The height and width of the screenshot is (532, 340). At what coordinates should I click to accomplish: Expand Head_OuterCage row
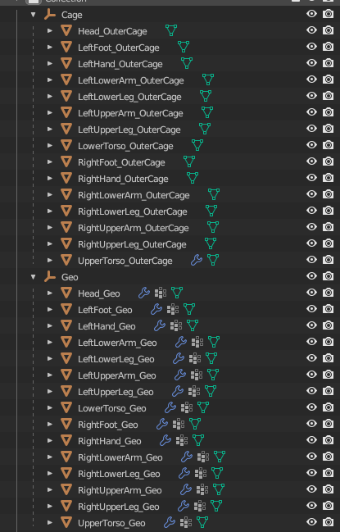pos(50,30)
